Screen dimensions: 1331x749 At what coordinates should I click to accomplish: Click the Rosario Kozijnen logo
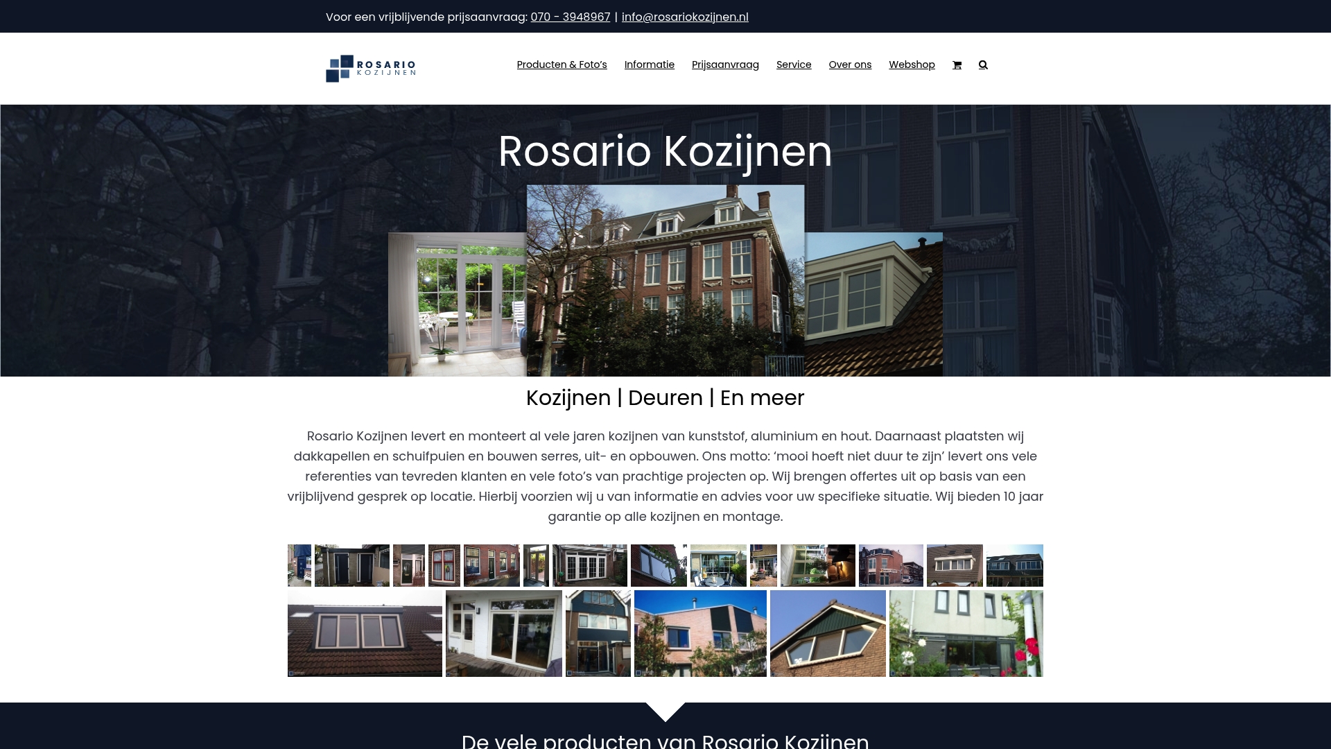tap(371, 68)
